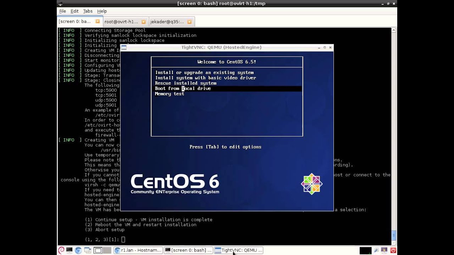Open the Help menu
The image size is (454, 255).
102,11
